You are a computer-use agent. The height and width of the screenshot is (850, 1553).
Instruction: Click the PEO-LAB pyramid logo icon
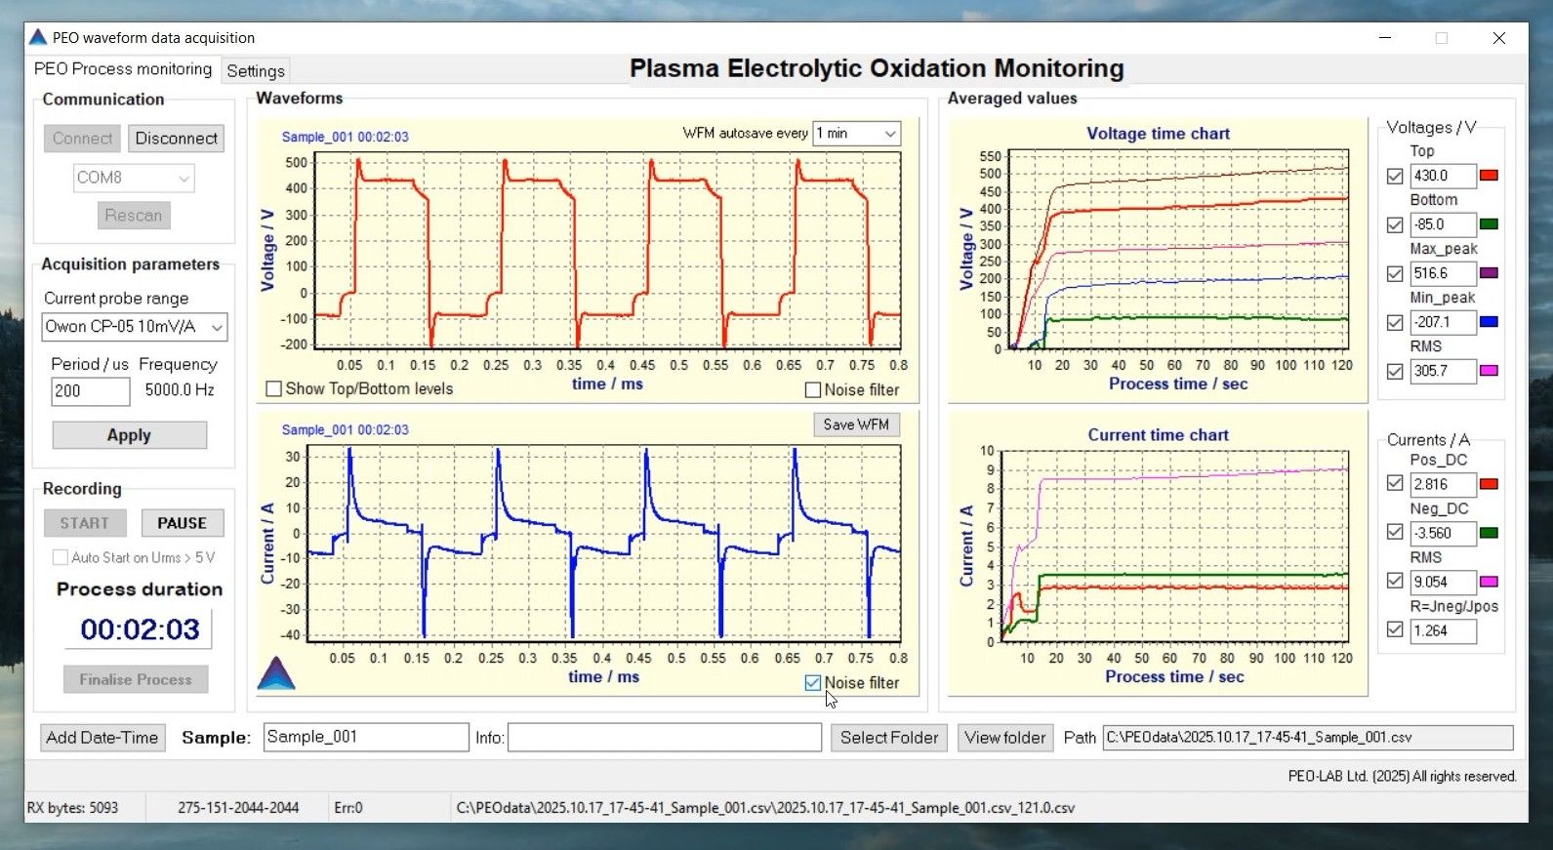click(276, 673)
